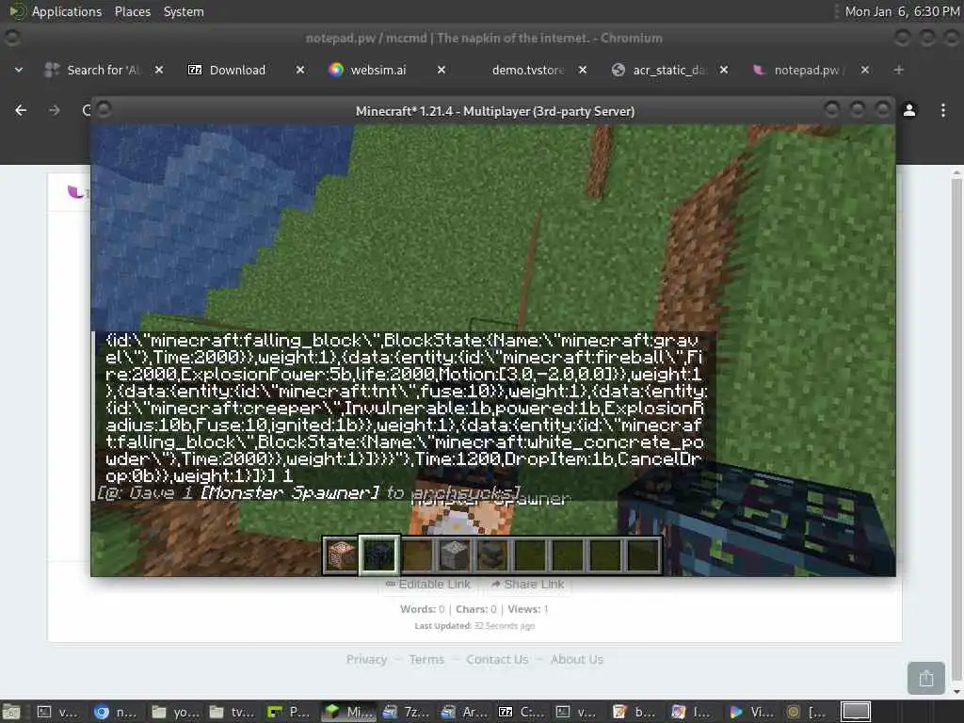The width and height of the screenshot is (964, 723).
Task: Switch to the demo.tvstore tab
Action: pos(527,70)
